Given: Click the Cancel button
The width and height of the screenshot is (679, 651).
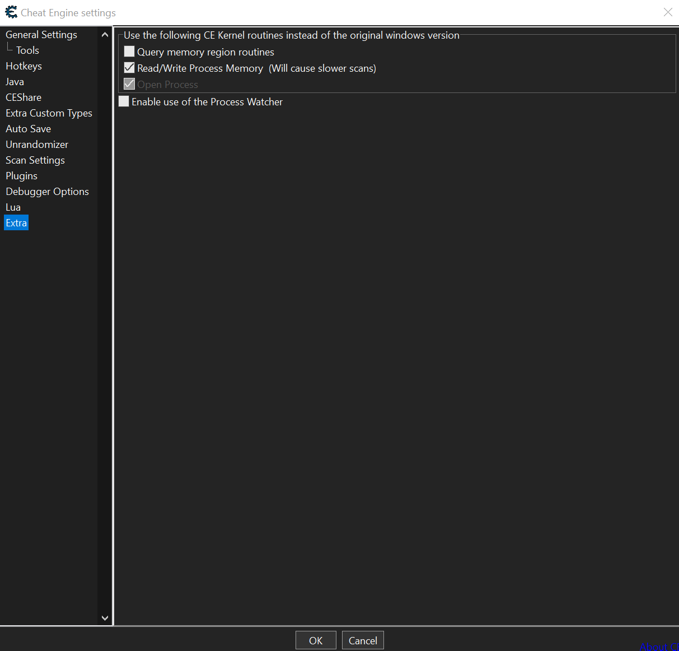Looking at the screenshot, I should coord(363,640).
